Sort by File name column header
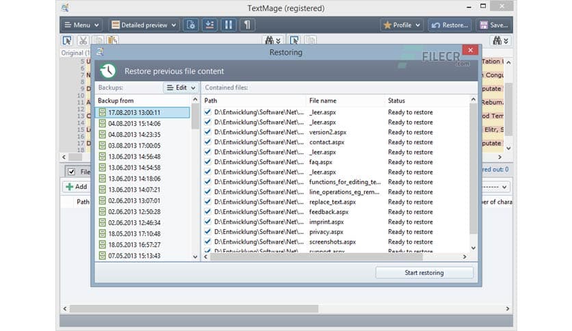 tap(345, 101)
